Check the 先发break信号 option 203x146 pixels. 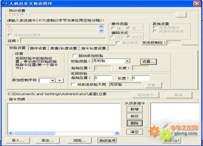pos(10,35)
